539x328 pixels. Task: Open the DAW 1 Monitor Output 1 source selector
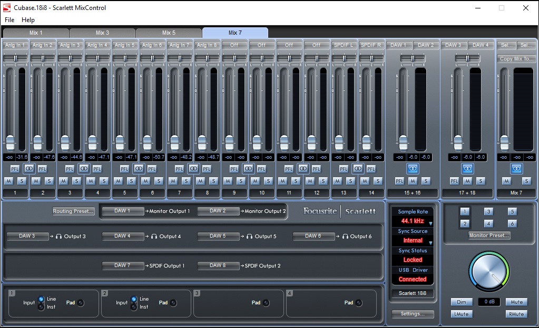coord(122,211)
